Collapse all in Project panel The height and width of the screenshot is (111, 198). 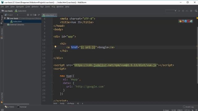(31, 15)
